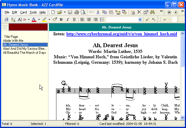Image resolution: width=186 pixels, height=128 pixels.
Task: Undo the last action with the undo arrow
Action: coord(92,12)
